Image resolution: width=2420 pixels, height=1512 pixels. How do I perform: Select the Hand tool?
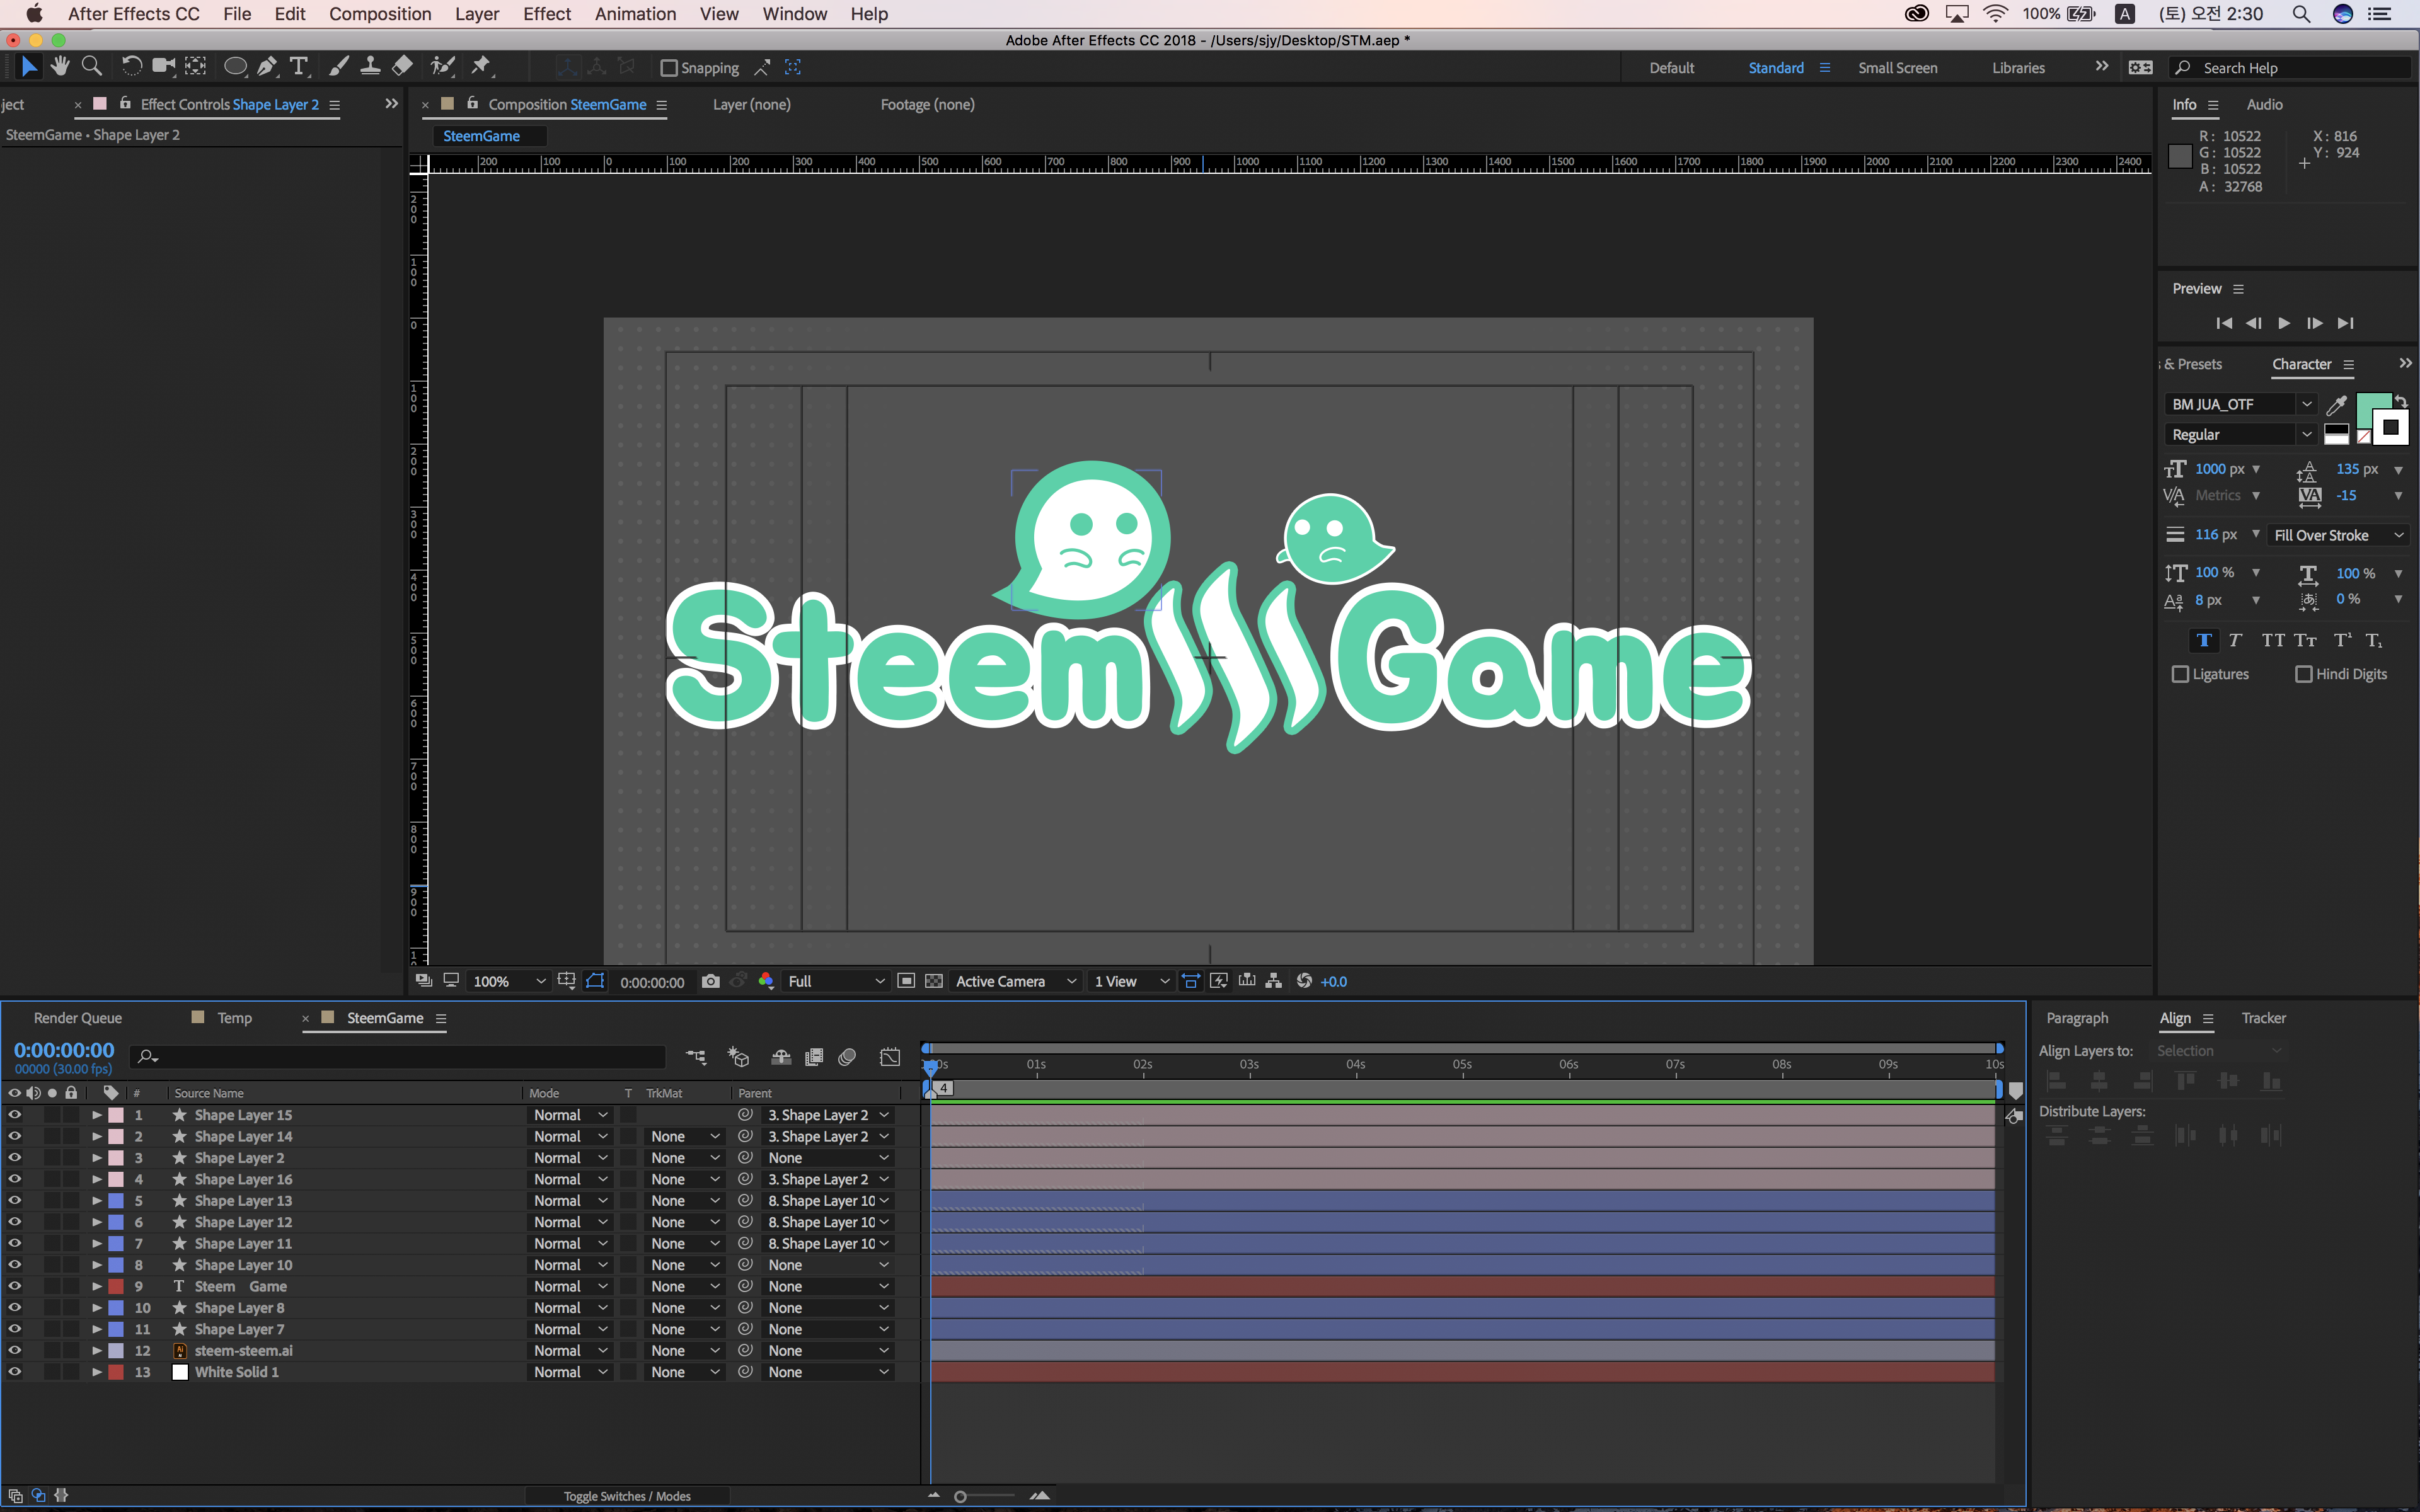point(60,67)
